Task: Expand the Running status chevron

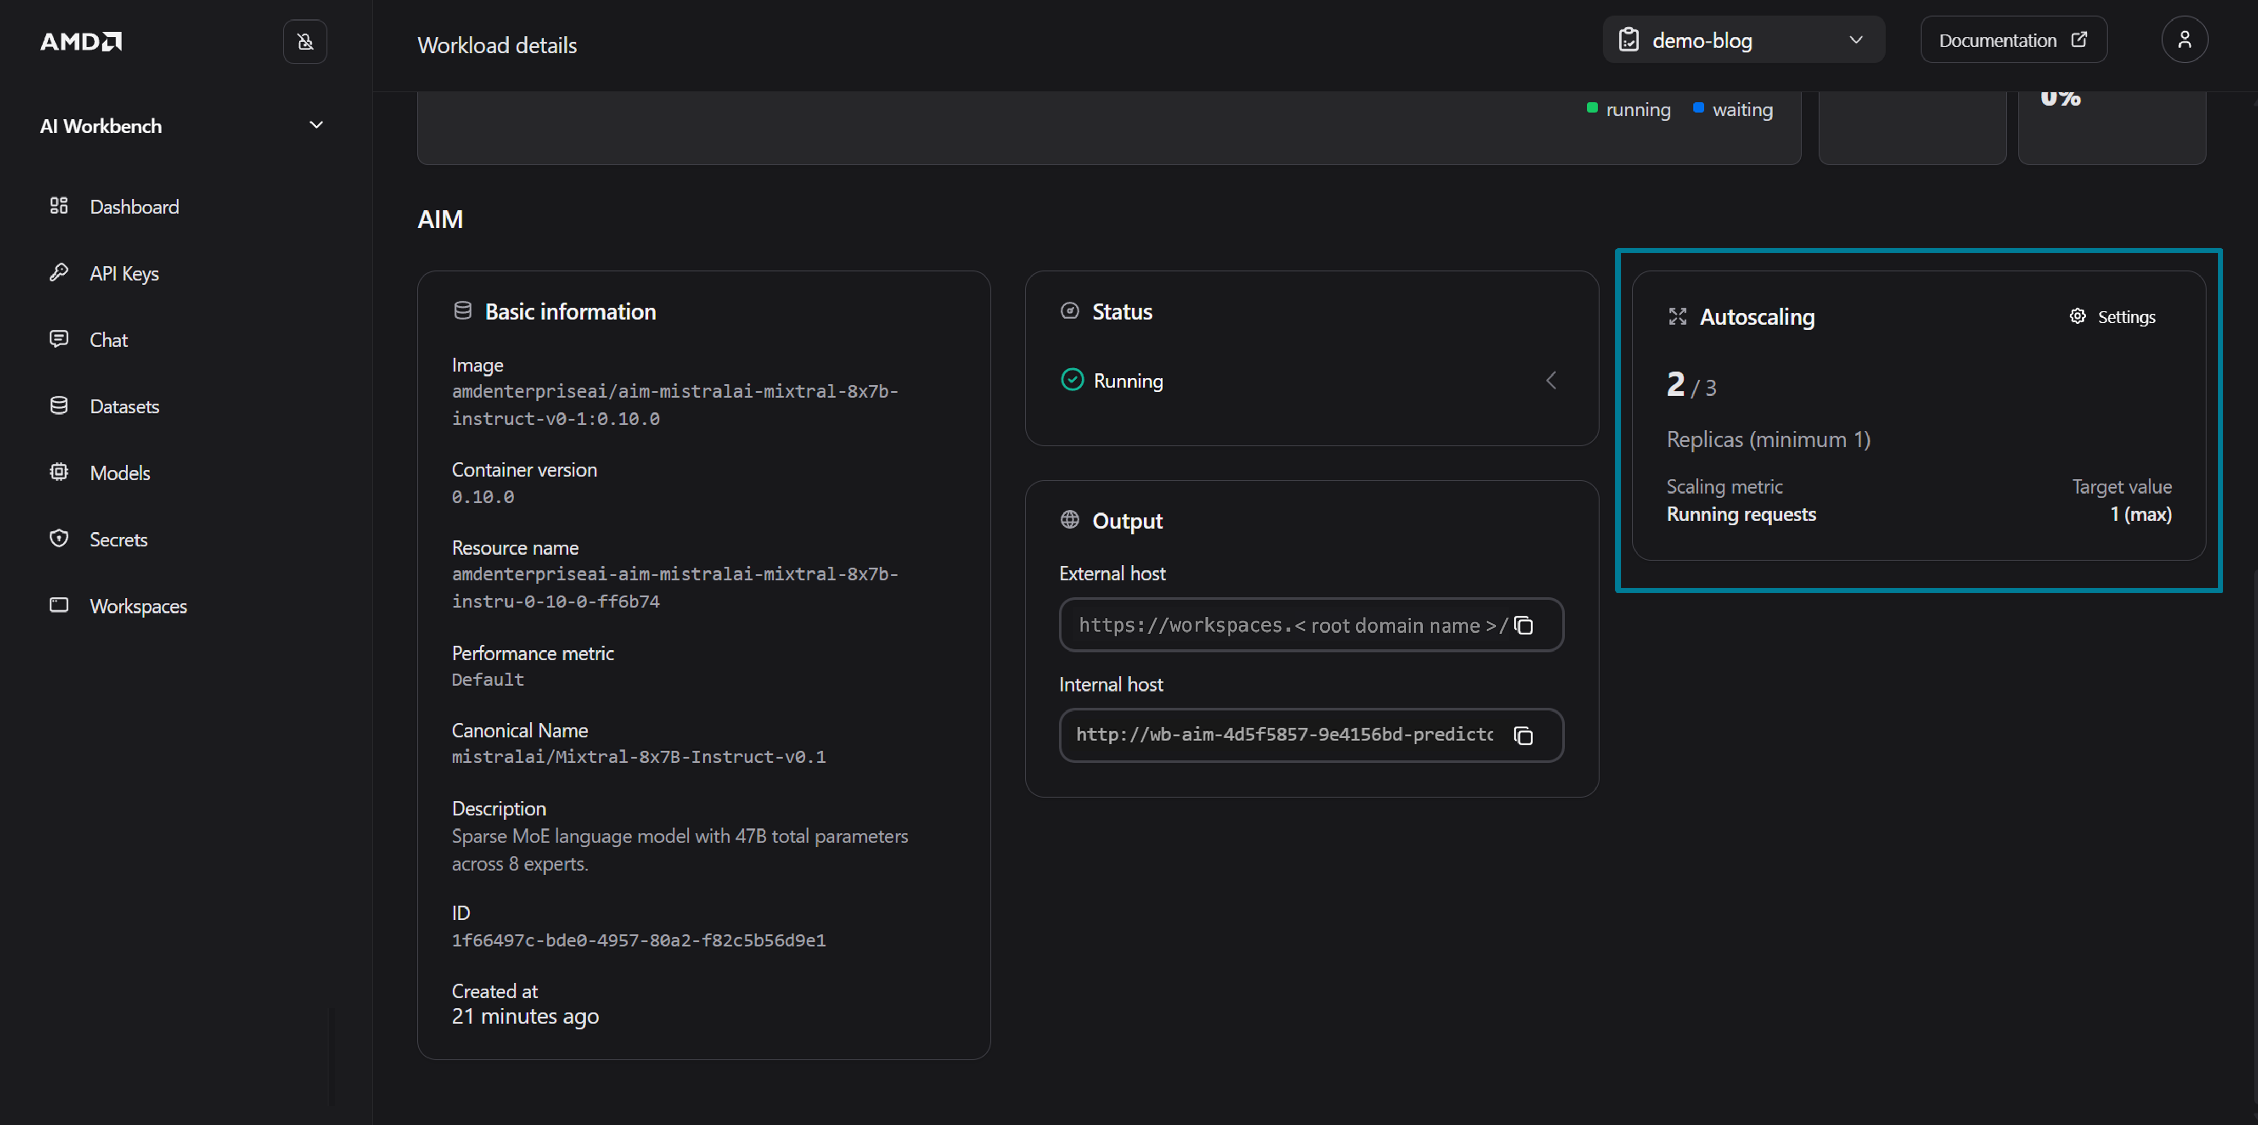Action: pyautogui.click(x=1551, y=380)
